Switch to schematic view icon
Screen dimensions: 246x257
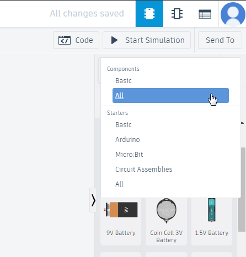point(177,14)
